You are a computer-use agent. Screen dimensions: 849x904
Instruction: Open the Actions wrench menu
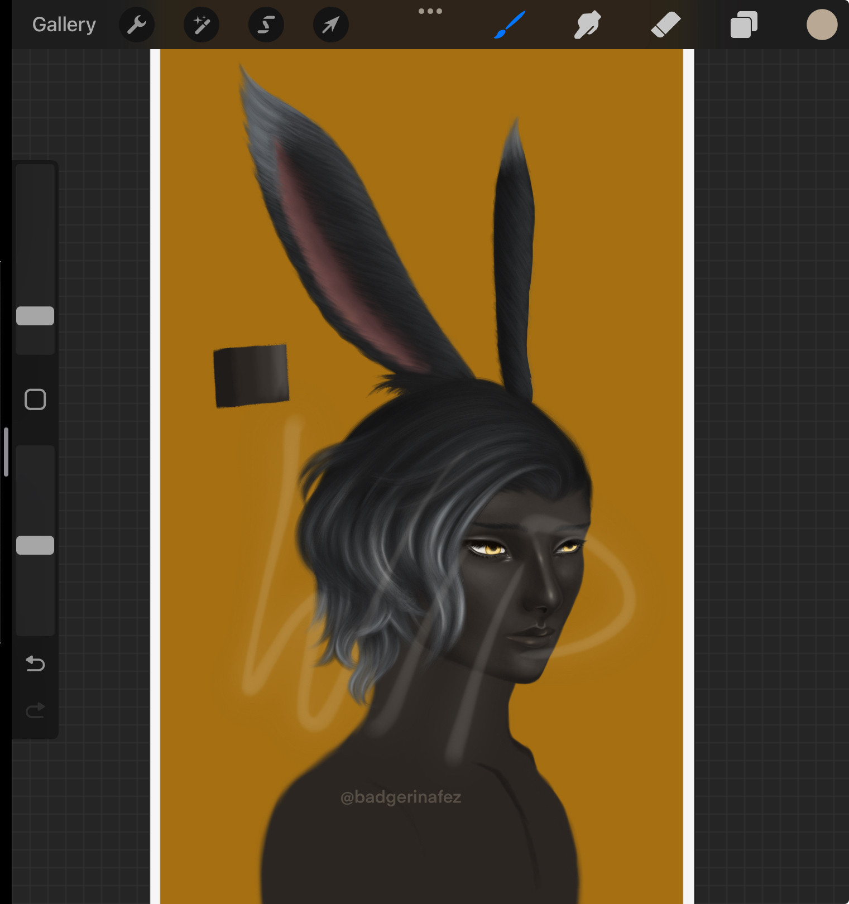click(x=137, y=25)
